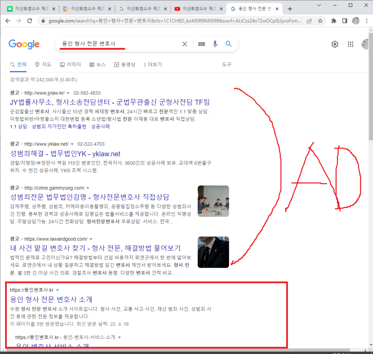Image resolution: width=373 pixels, height=354 pixels.
Task: Open the Chrome three-dot menu
Action: pyautogui.click(x=366, y=21)
